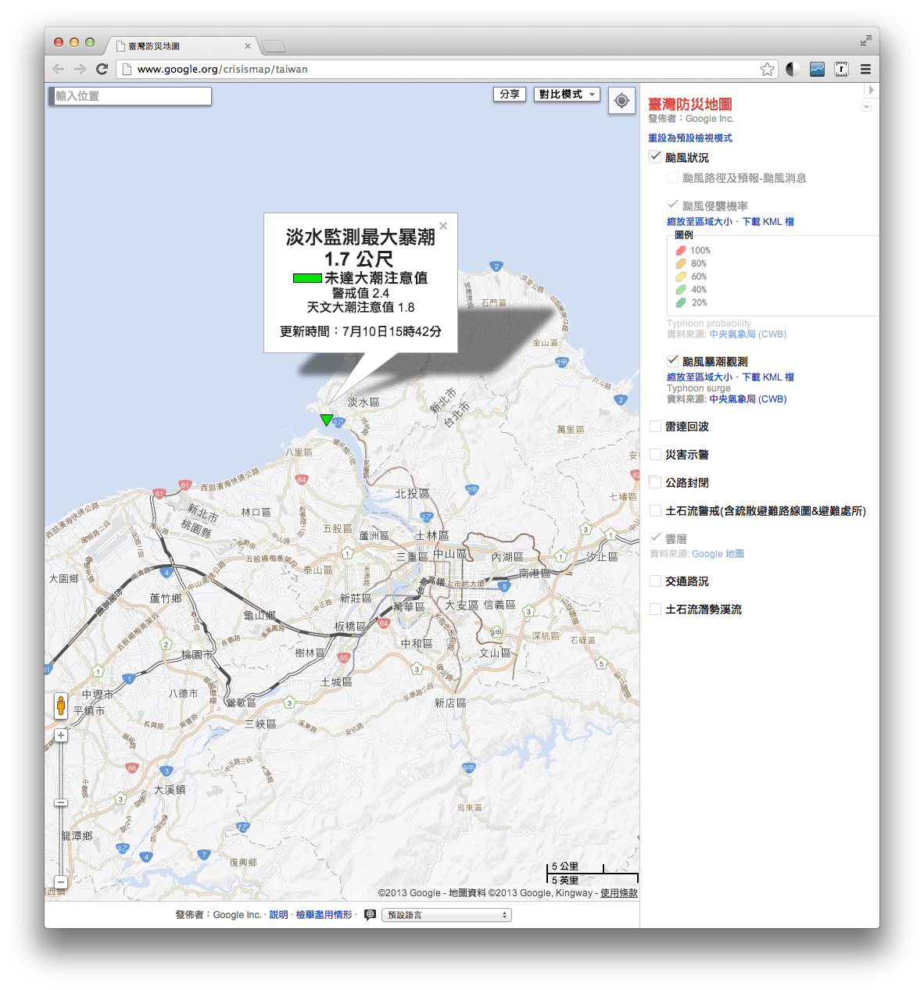Open the 下載 KML 檔 link under 颱風暴潮觀測

pos(771,377)
